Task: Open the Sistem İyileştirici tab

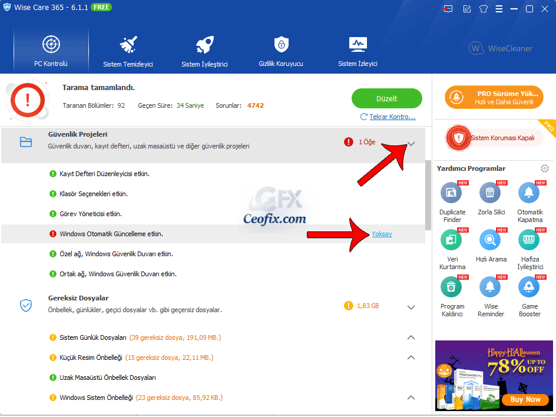Action: point(204,51)
